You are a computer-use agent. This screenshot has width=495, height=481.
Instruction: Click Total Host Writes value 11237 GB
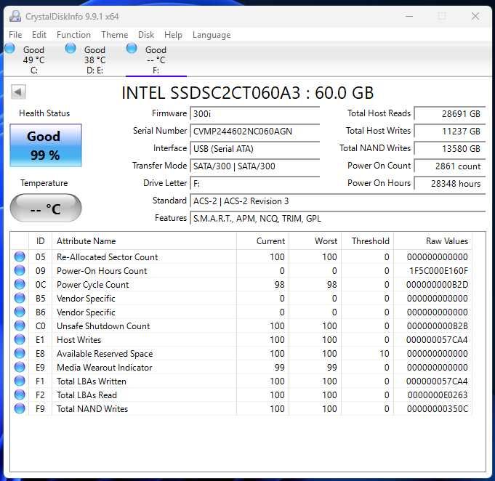450,131
